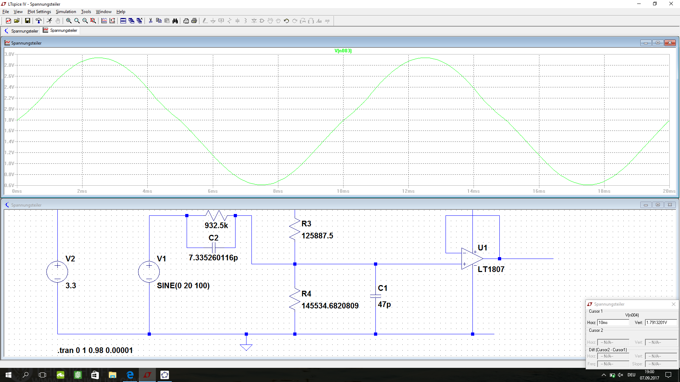Open the Tools menu
The image size is (680, 382).
[86, 12]
